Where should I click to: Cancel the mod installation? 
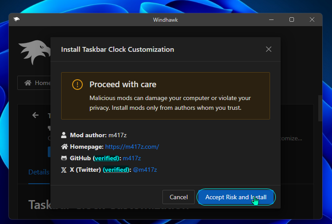tap(178, 197)
